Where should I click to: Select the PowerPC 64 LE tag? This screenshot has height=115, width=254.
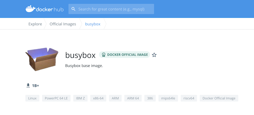click(56, 98)
